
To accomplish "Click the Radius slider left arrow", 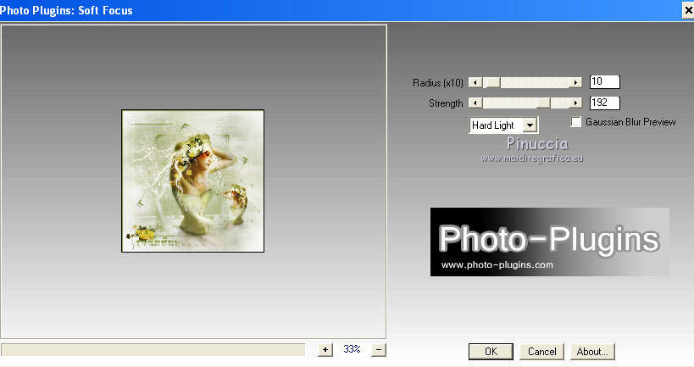I will (475, 82).
